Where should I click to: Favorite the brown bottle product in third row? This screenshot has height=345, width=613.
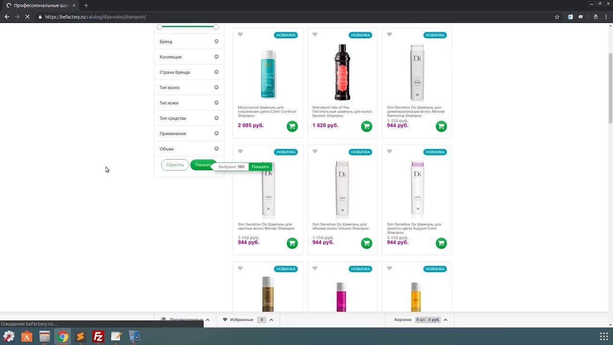tap(240, 268)
